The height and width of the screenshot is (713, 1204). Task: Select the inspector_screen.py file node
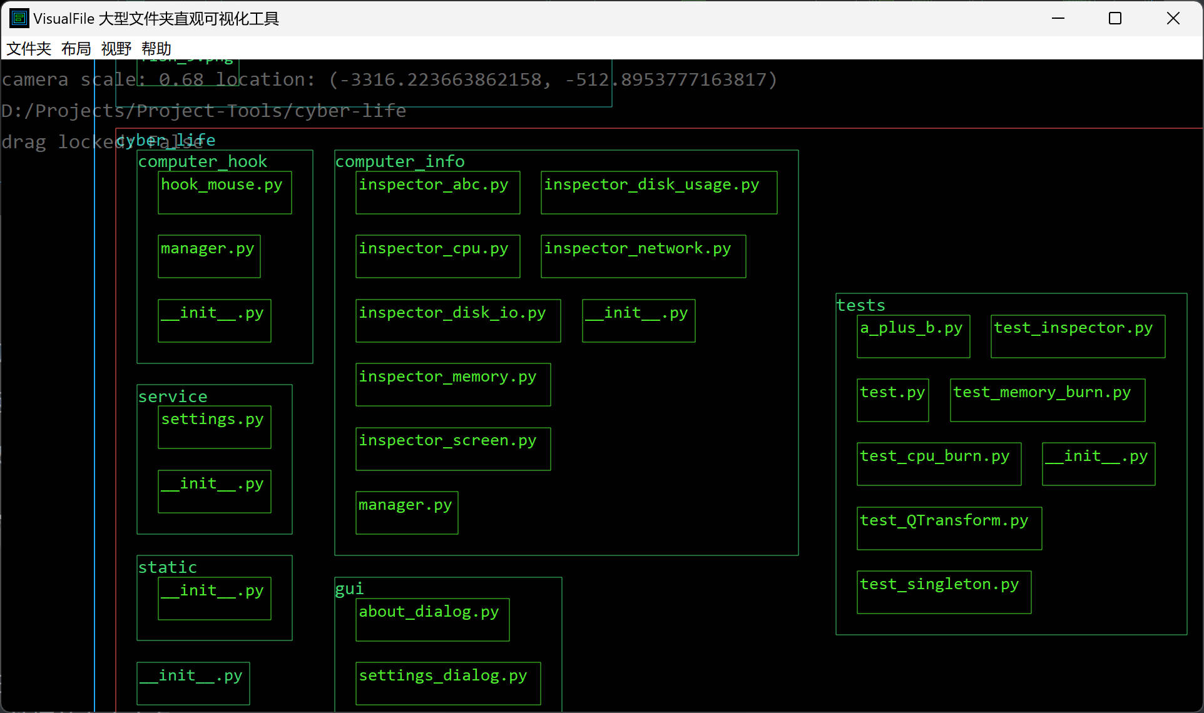452,449
